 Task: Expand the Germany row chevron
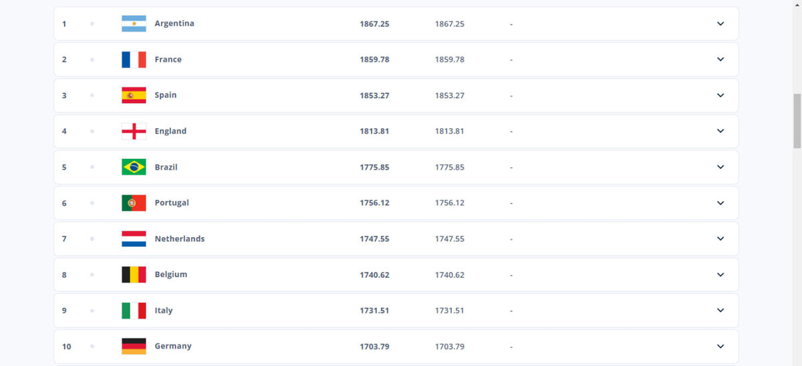[720, 346]
